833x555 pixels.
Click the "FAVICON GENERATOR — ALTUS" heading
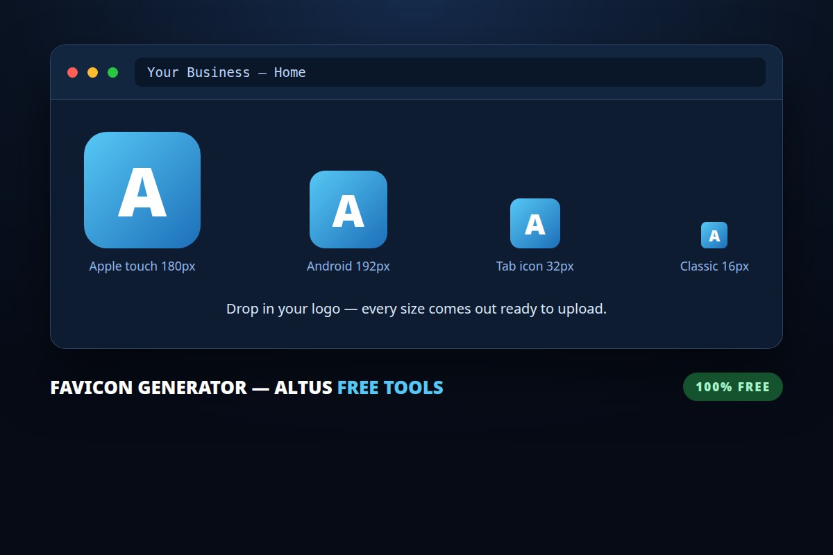click(191, 387)
